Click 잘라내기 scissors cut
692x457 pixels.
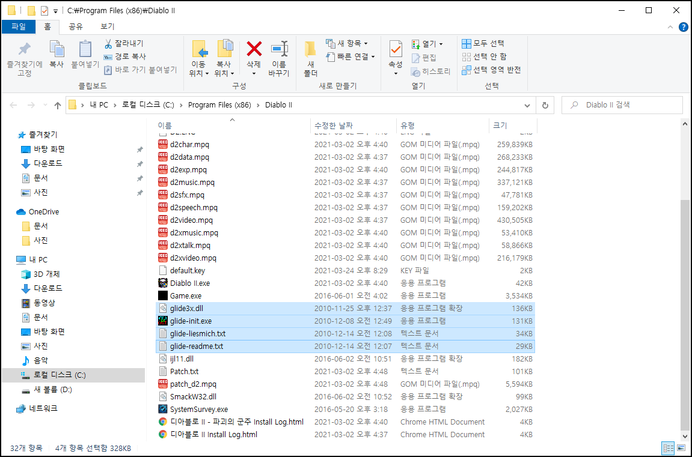124,43
